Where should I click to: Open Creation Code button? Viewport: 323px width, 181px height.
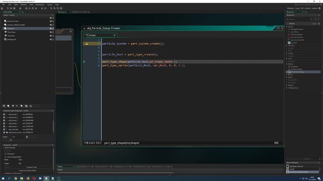(31, 167)
